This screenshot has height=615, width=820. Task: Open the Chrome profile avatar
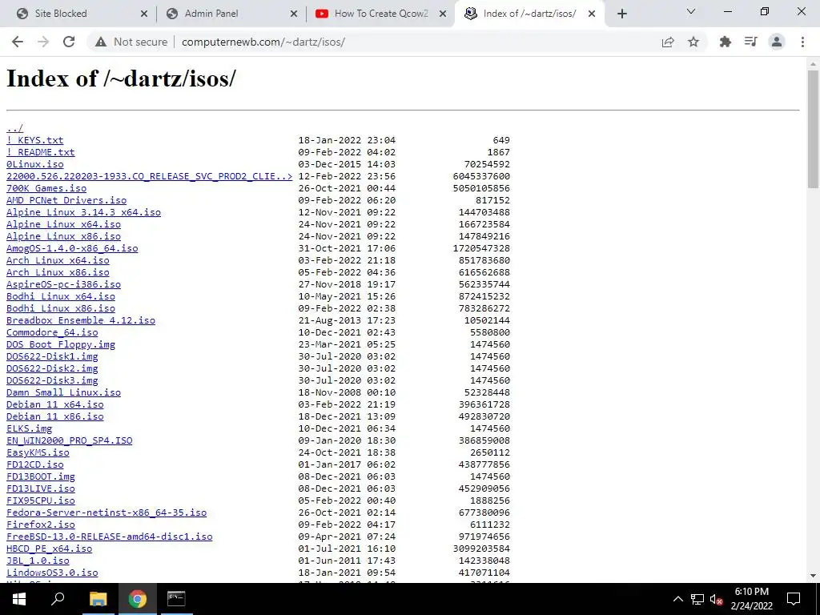pyautogui.click(x=777, y=42)
